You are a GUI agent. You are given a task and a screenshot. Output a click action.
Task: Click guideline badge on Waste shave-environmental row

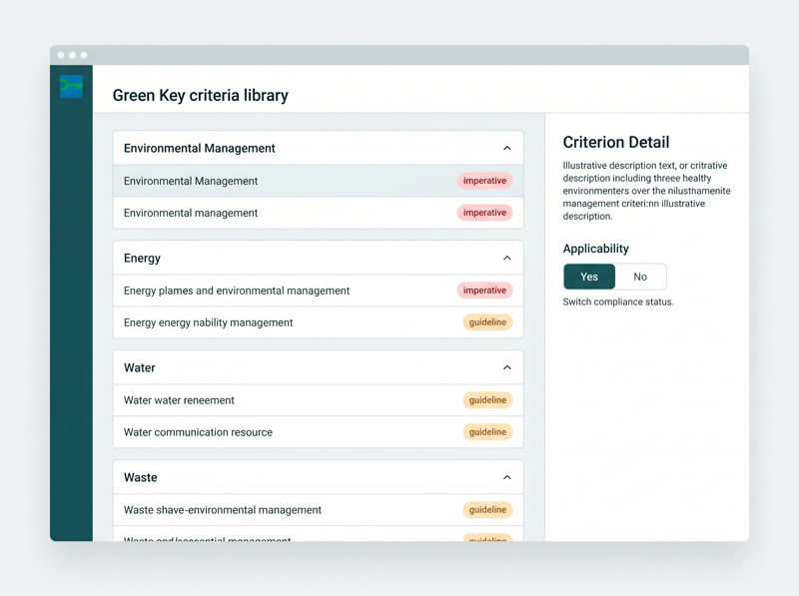pos(487,510)
